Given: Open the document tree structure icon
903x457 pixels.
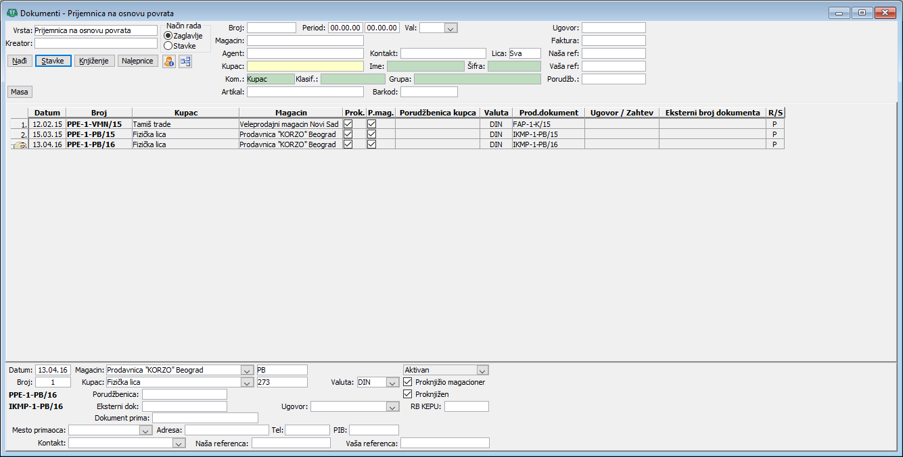Looking at the screenshot, I should click(185, 61).
